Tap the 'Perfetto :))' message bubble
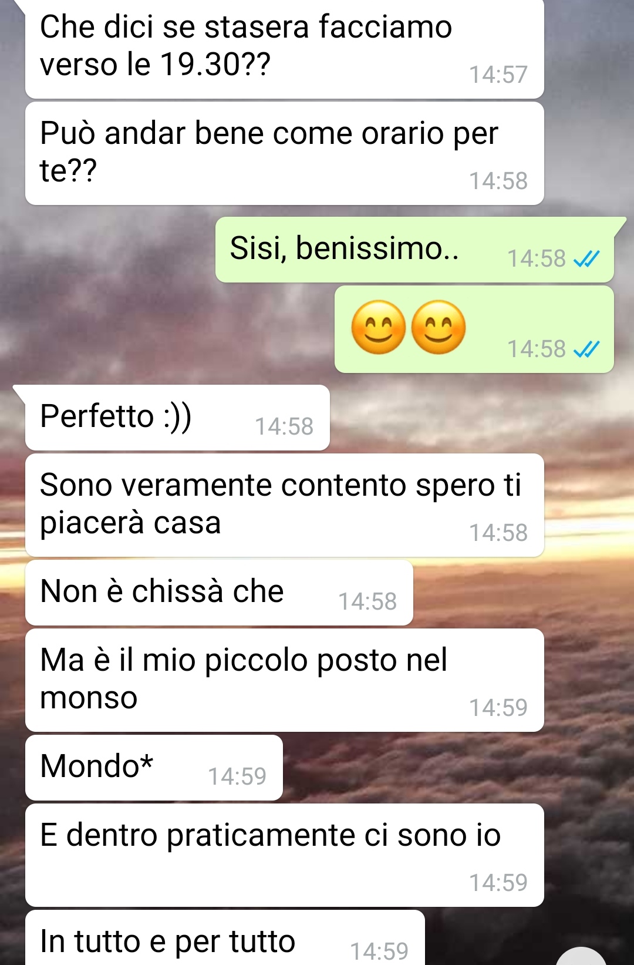The height and width of the screenshot is (965, 634). (177, 418)
